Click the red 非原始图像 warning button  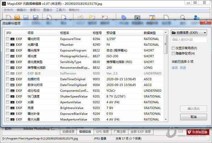(x=198, y=132)
